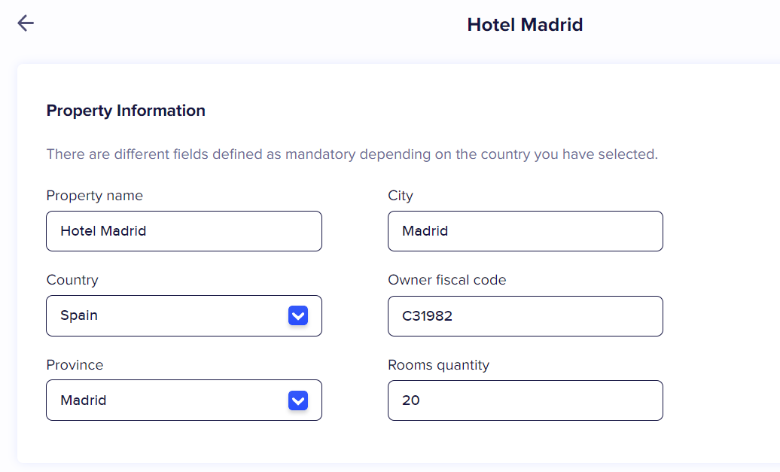Image resolution: width=780 pixels, height=472 pixels.
Task: Go back using the left arrow
Action: (26, 23)
